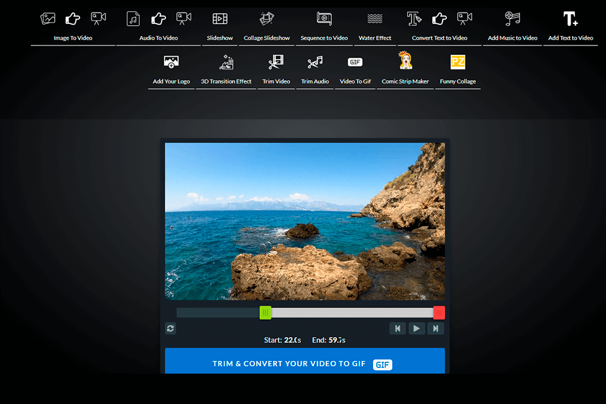This screenshot has width=606, height=404.
Task: Click the green trim start handle
Action: (x=266, y=312)
